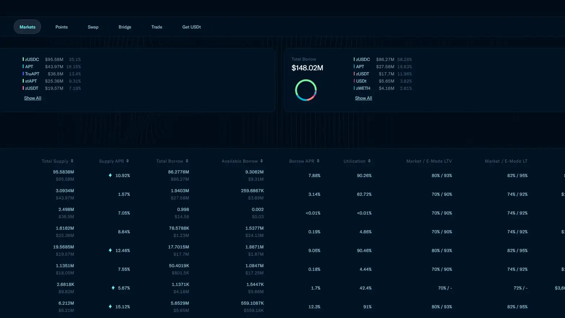The image size is (565, 318).
Task: Sort table by Supply APR arrows
Action: pos(128,161)
